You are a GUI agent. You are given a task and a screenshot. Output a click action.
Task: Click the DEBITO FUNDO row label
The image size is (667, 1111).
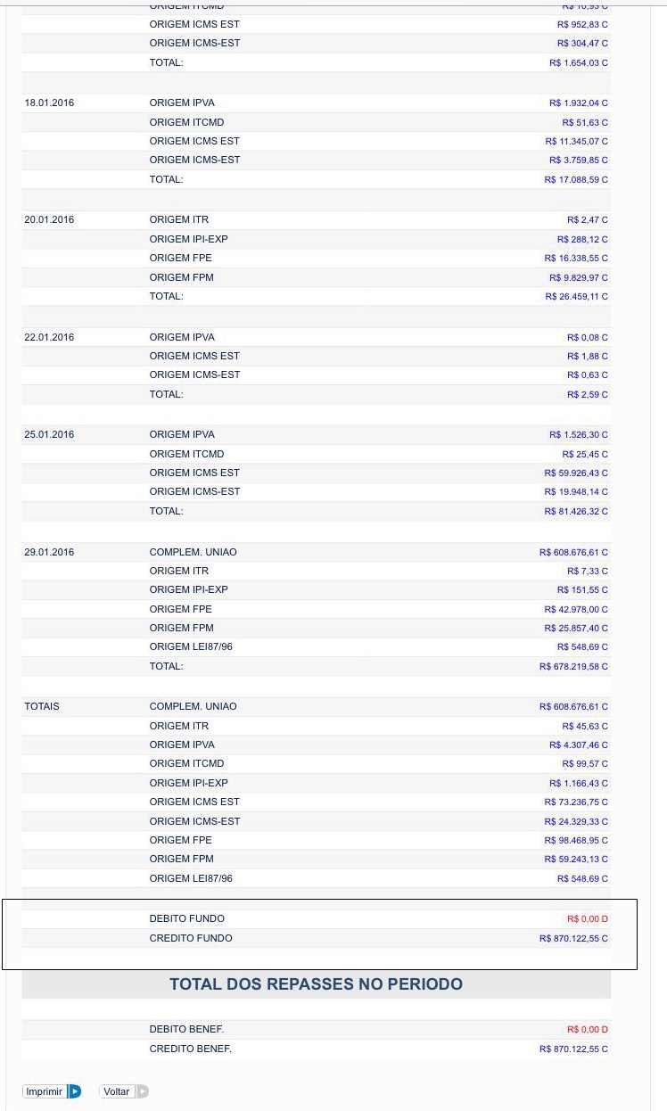[x=187, y=918]
